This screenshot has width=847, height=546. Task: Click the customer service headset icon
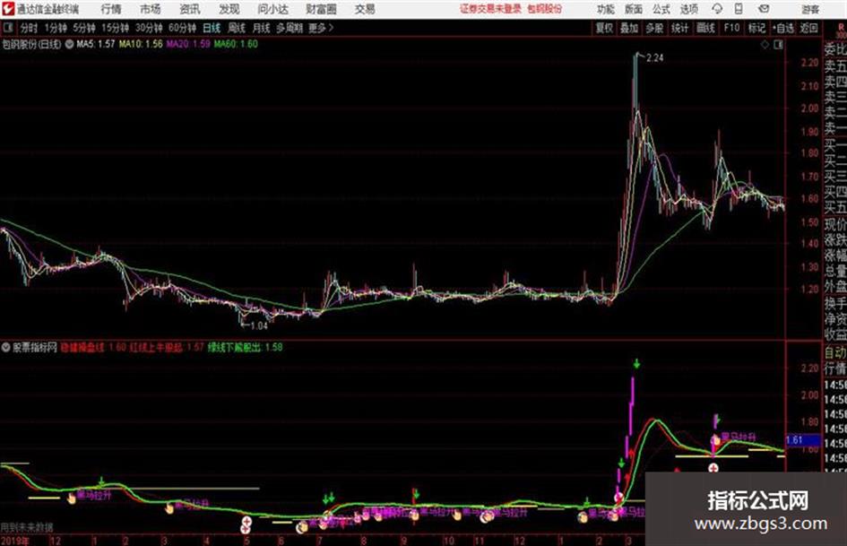pos(717,9)
